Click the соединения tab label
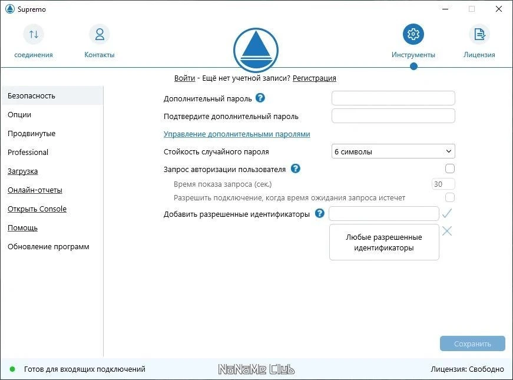The image size is (513, 380). (34, 55)
